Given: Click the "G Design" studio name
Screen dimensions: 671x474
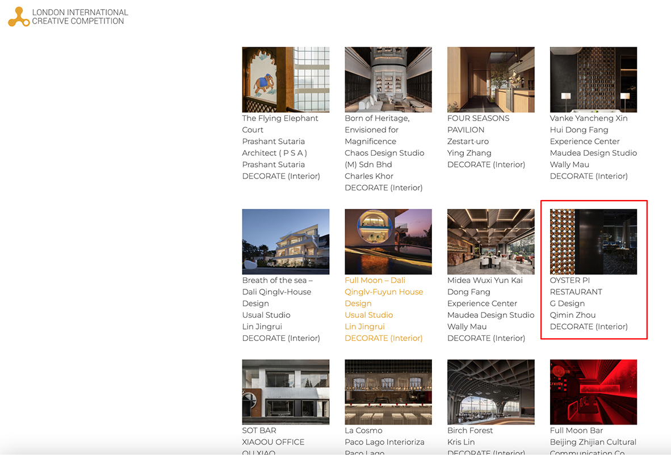Looking at the screenshot, I should pos(567,303).
